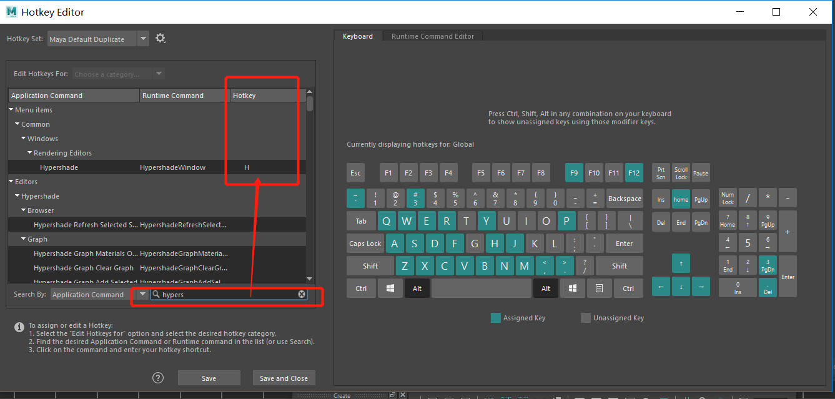
Task: Click the Enter key beside the quote key
Action: [x=624, y=244]
